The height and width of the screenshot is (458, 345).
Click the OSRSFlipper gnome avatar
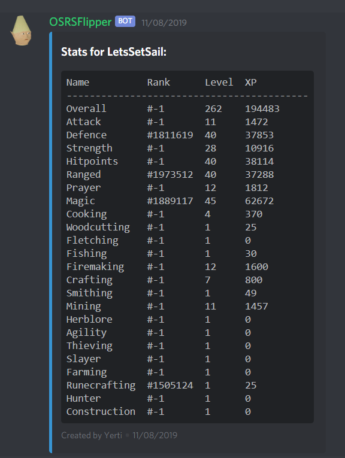(21, 31)
